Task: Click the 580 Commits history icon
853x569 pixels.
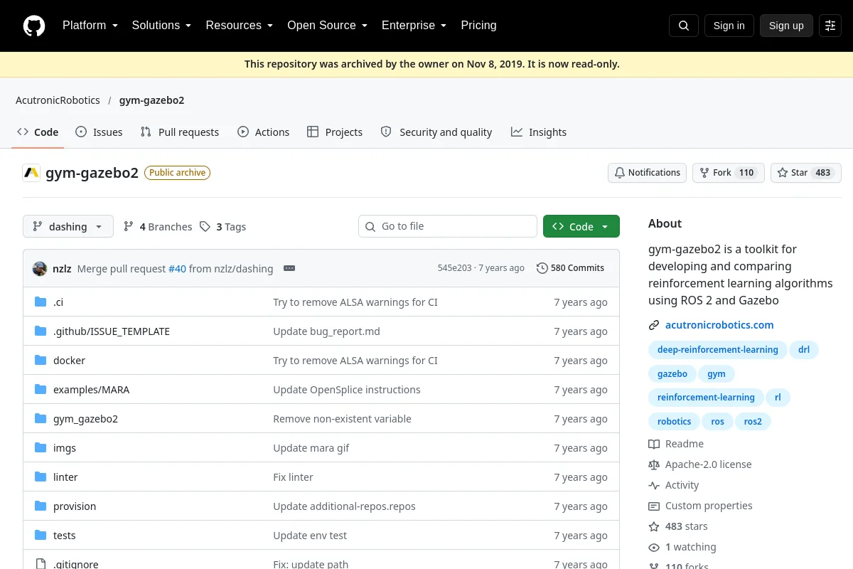Action: click(x=542, y=268)
